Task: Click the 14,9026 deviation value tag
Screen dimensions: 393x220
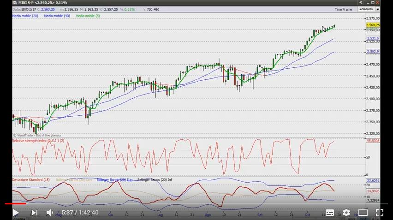Action: [x=373, y=191]
